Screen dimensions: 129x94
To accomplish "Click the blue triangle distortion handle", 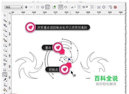I will point(69,59).
